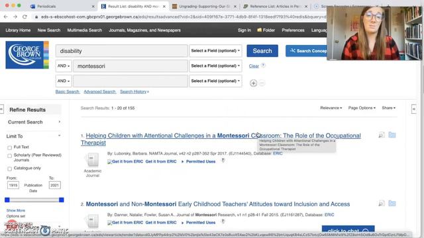Open Helping Children with Attentional Challenges article

tap(221, 139)
